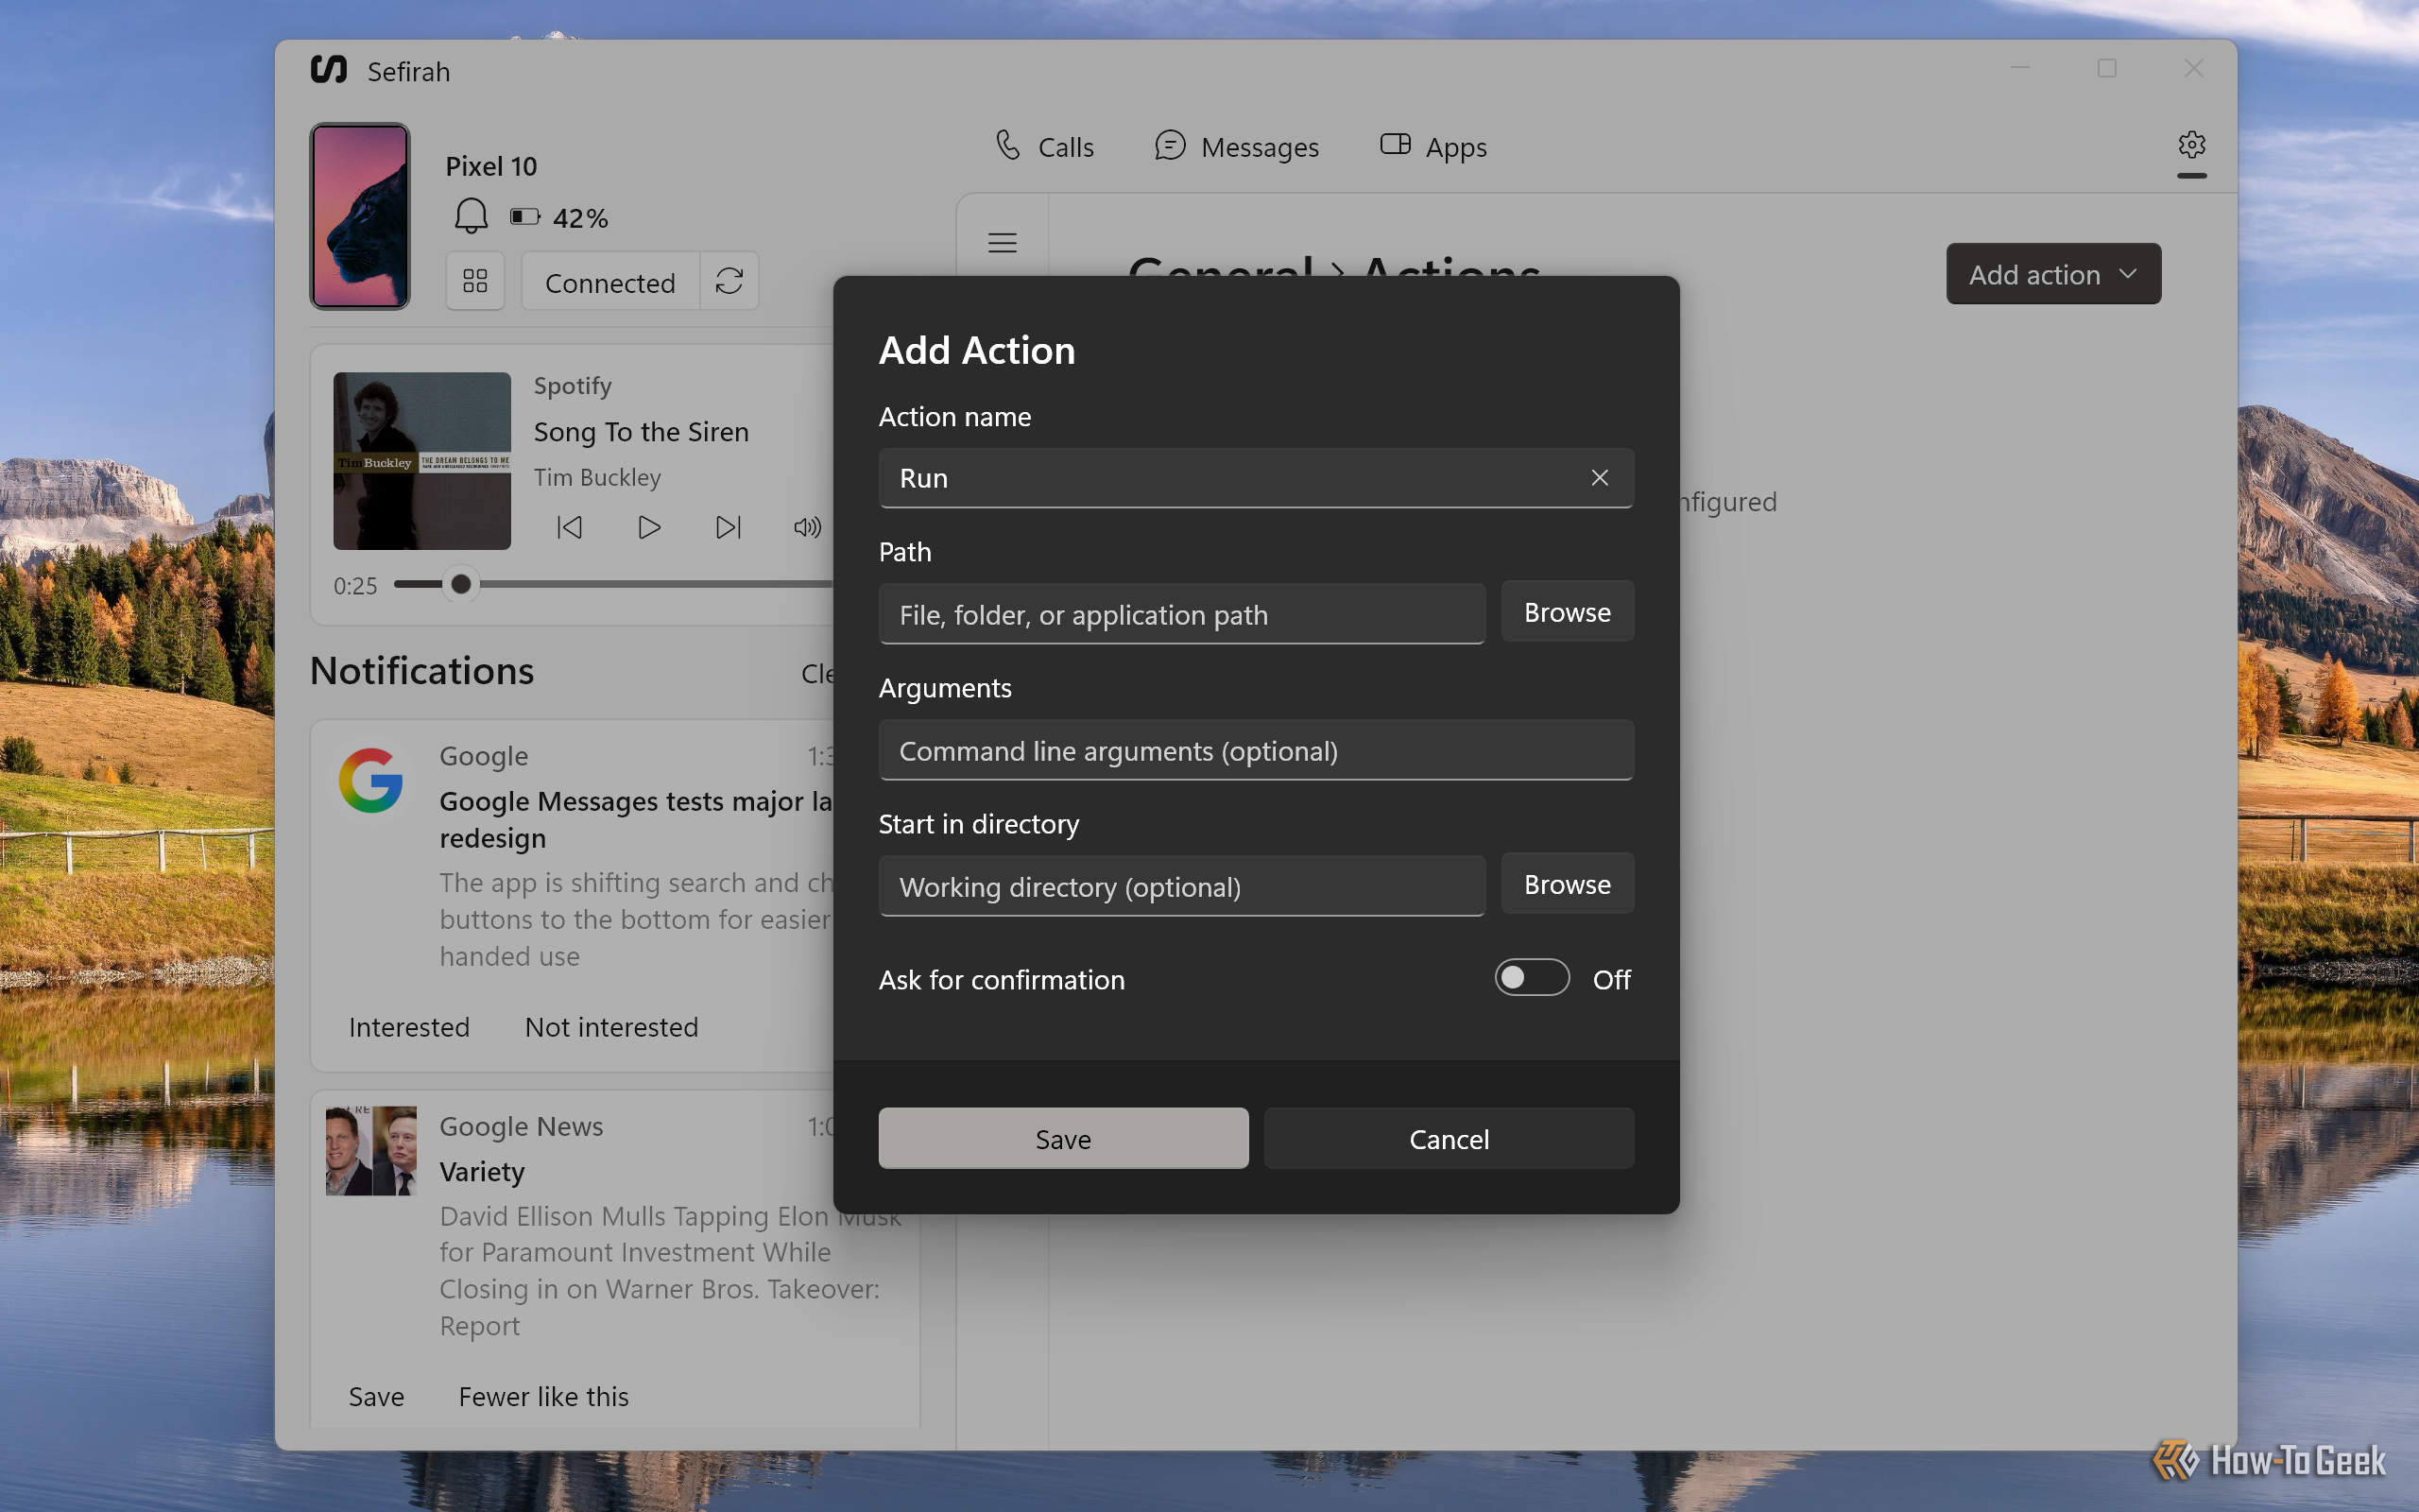Skip to the previous track
Screen dimensions: 2419x1512
coord(570,527)
